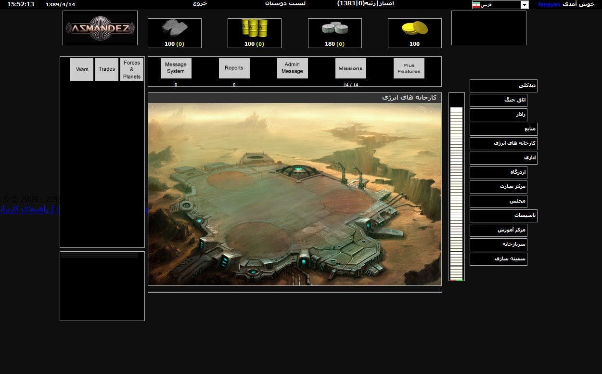Open the مرکز تجارت menu item
This screenshot has height=374, width=602.
[x=499, y=187]
